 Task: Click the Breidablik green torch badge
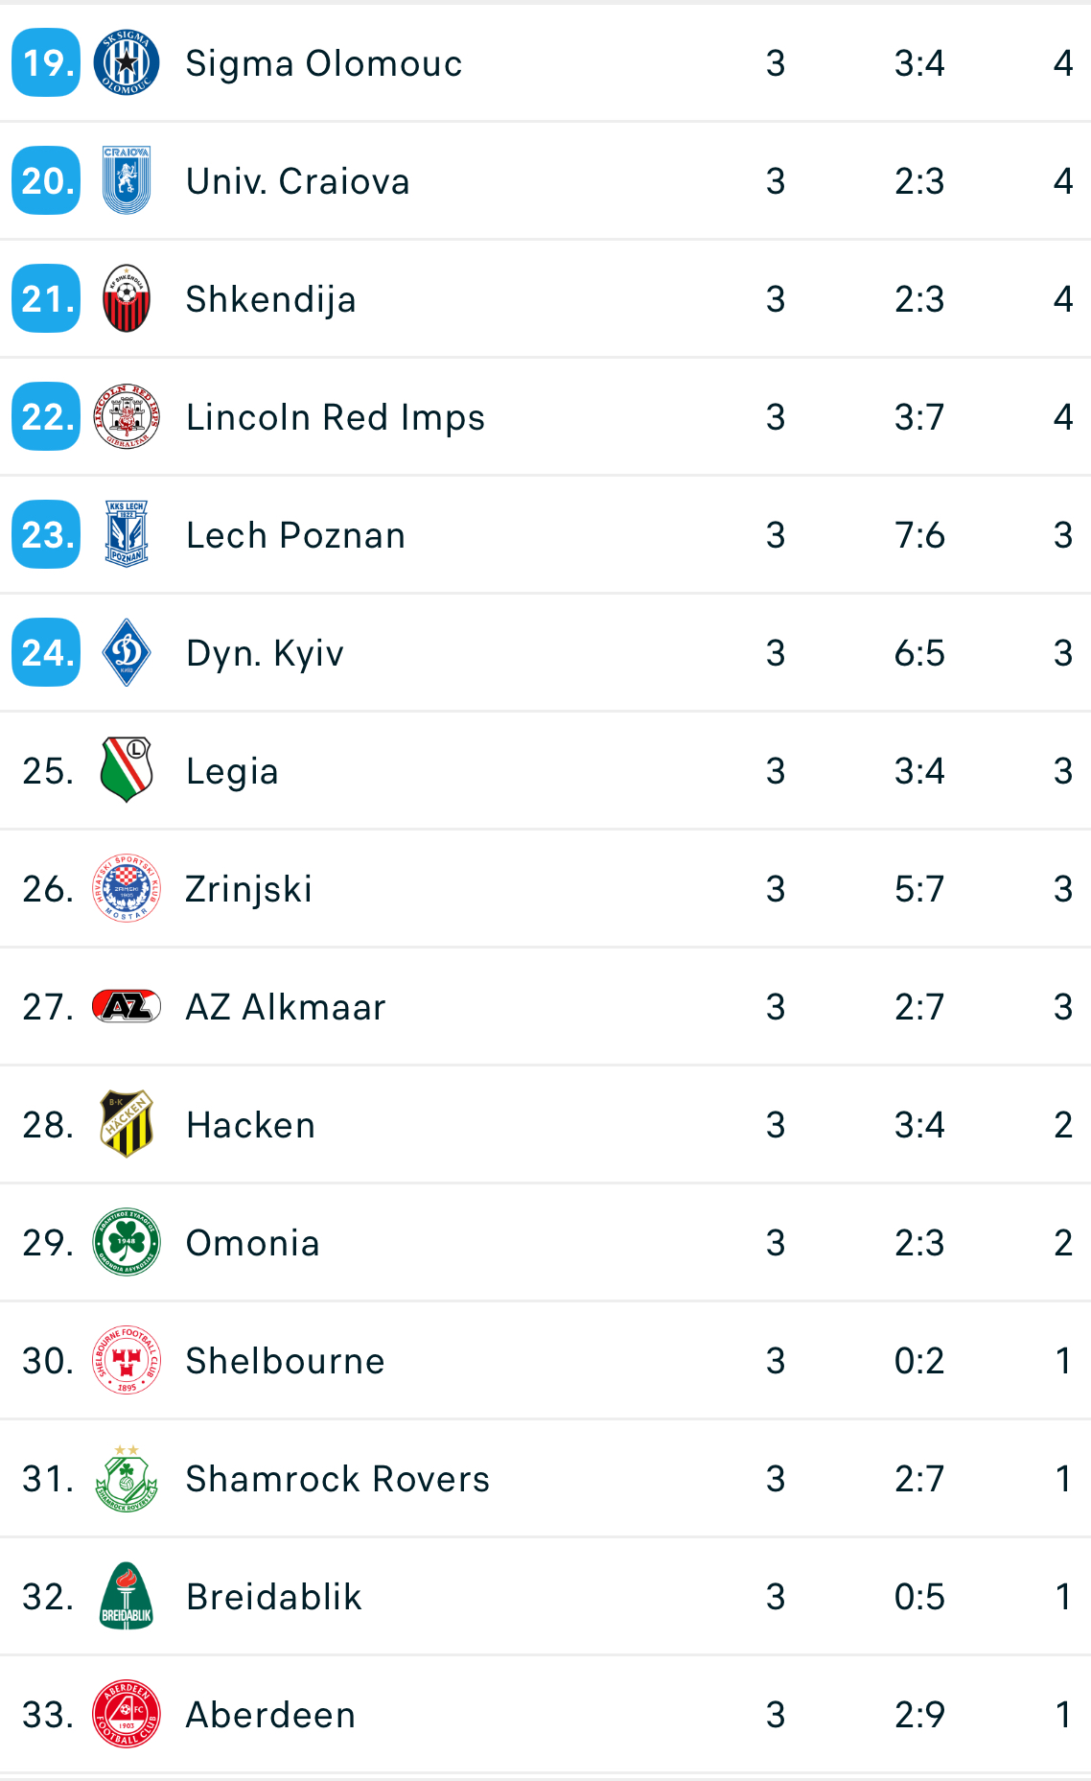127,1596
